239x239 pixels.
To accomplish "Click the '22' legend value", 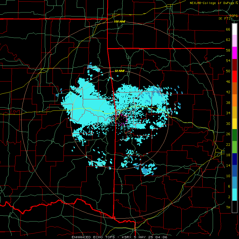I will (x=228, y=144).
